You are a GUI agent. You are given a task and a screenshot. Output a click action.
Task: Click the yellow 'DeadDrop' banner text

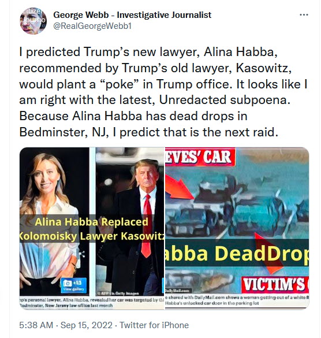(x=237, y=252)
